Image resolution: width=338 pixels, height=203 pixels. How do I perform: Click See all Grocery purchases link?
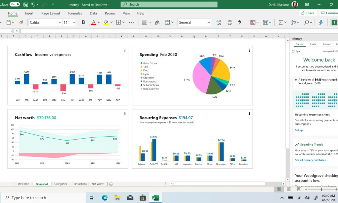311,160
